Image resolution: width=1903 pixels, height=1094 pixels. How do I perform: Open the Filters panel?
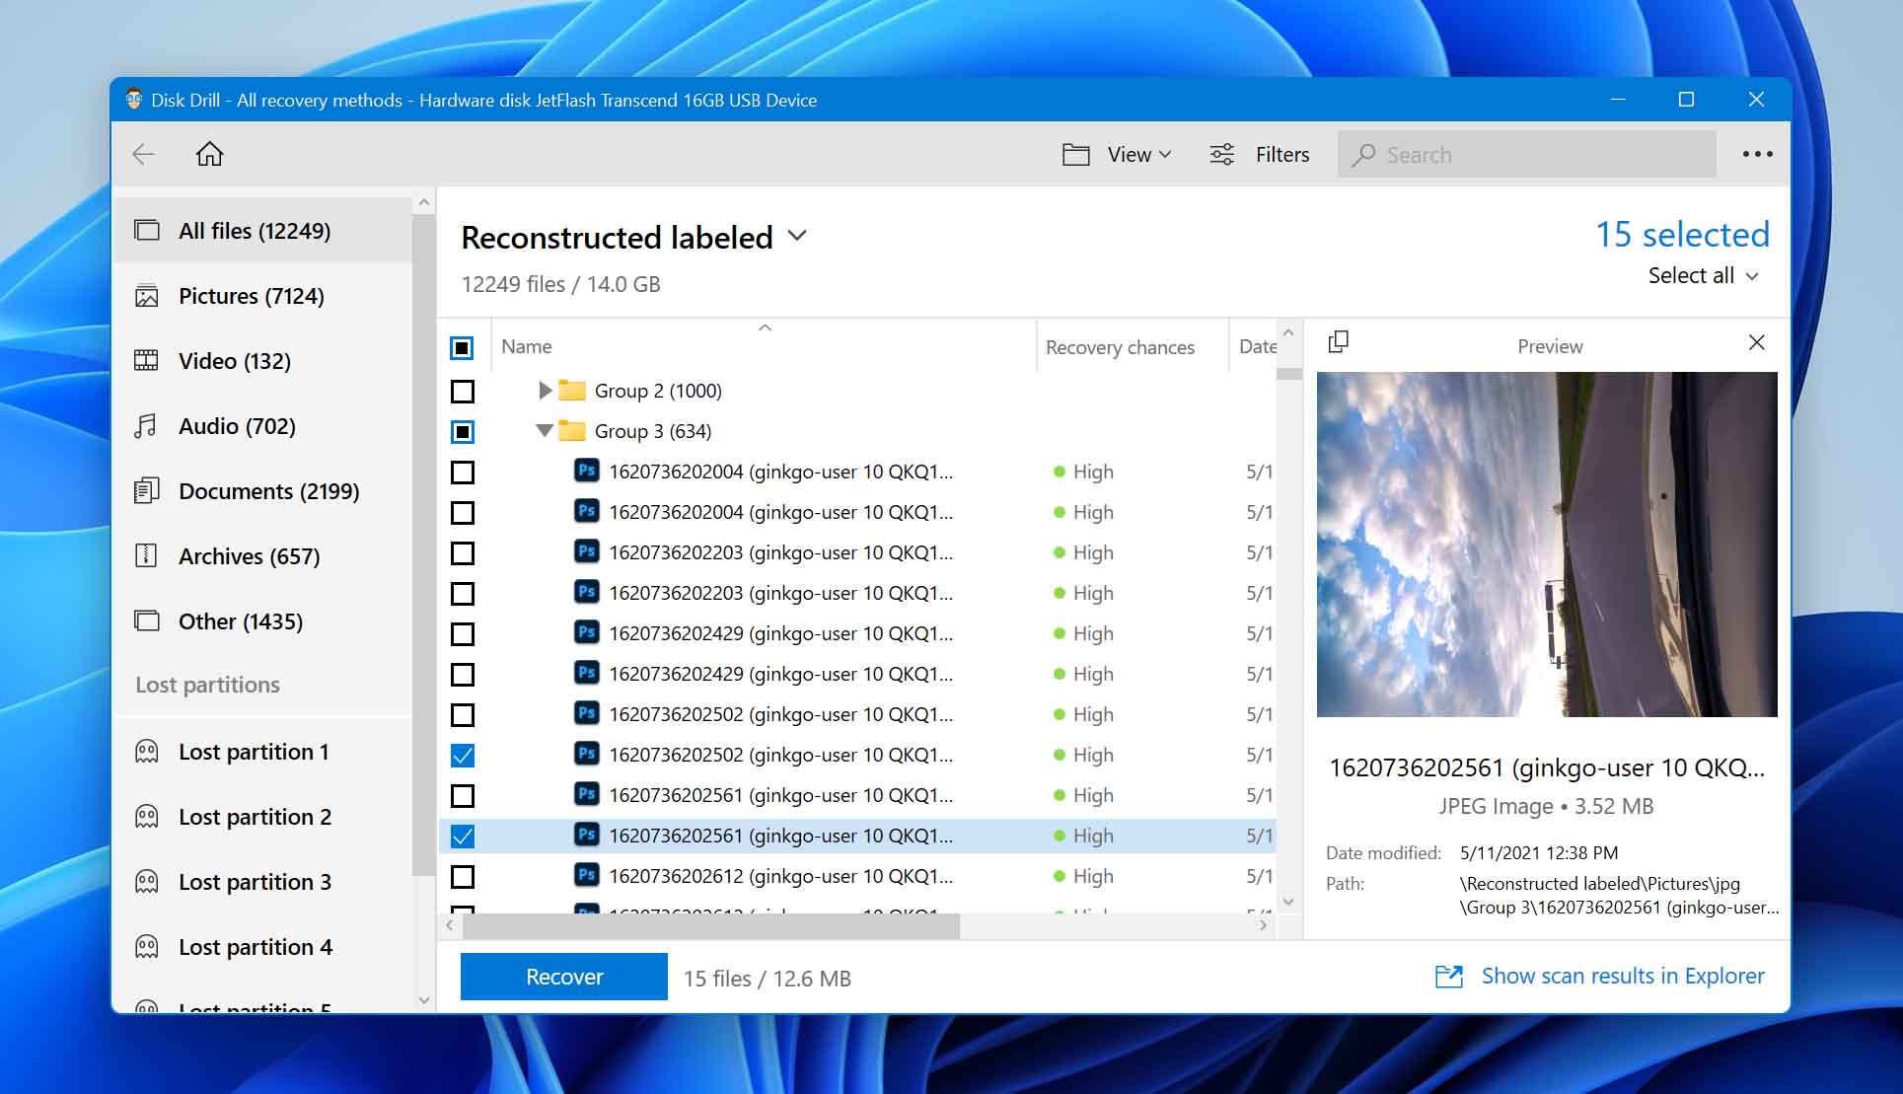pyautogui.click(x=1258, y=154)
